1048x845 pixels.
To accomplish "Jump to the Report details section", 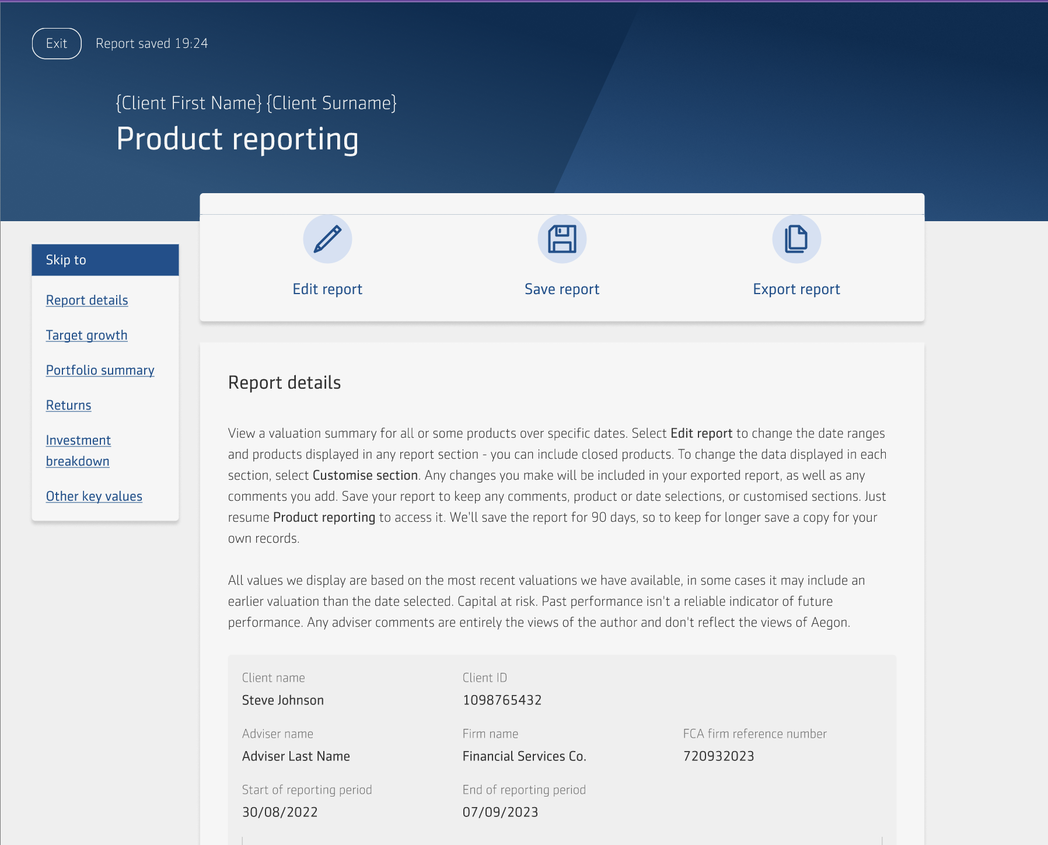I will coord(86,300).
